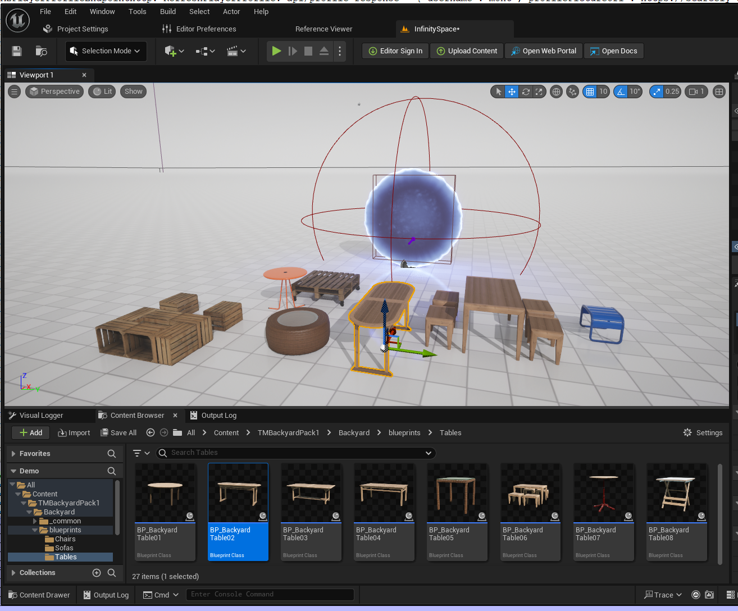
Task: Toggle rotation angle snapping
Action: click(621, 92)
